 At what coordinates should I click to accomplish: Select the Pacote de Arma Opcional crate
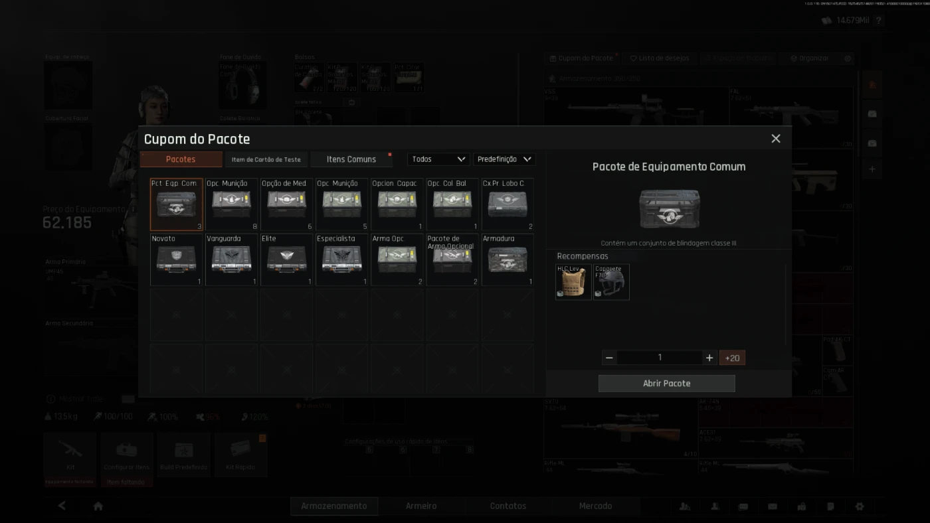point(452,260)
